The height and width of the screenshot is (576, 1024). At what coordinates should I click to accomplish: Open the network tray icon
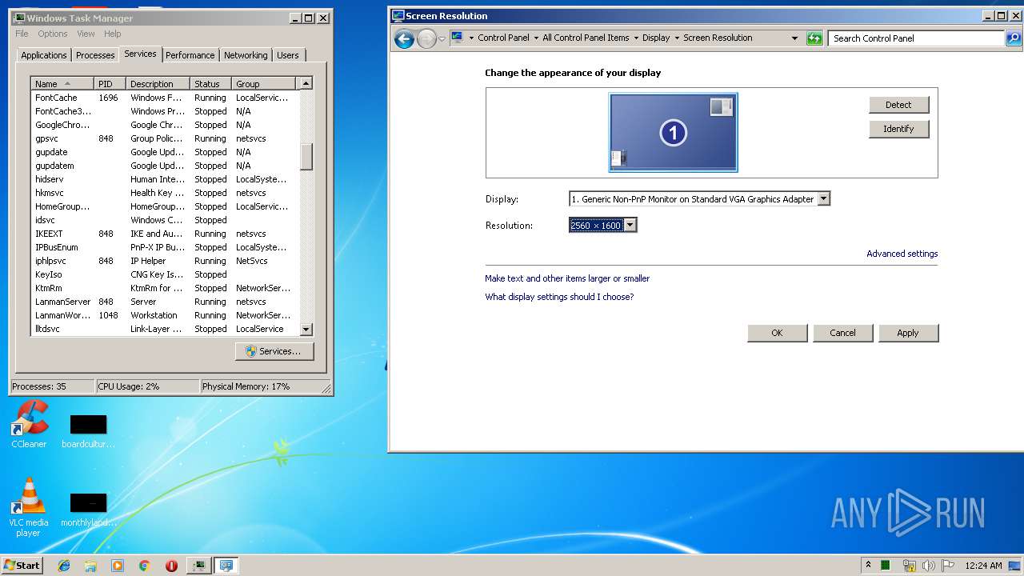[x=910, y=566]
